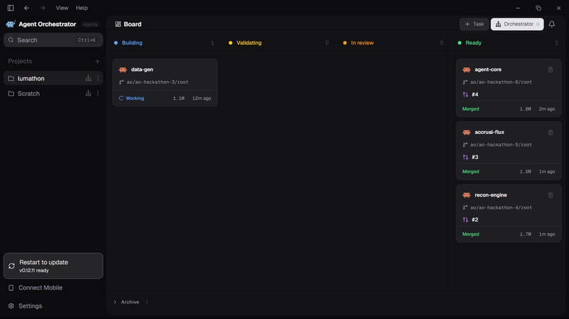Click the Projects section label

pyautogui.click(x=20, y=61)
